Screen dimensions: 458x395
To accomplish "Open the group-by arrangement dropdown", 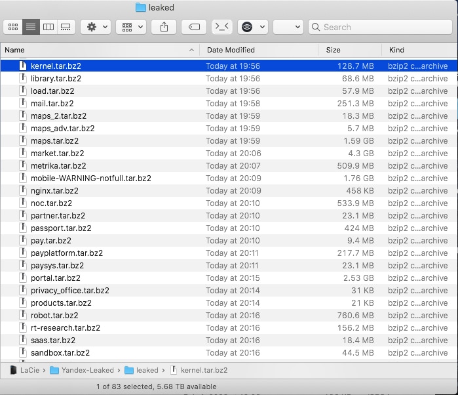I will click(x=131, y=27).
